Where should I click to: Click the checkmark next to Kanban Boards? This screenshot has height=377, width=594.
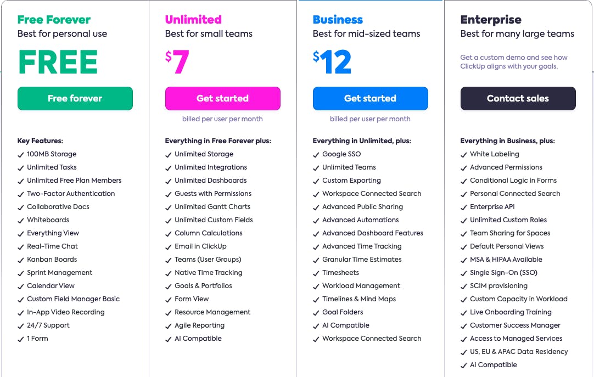pyautogui.click(x=21, y=260)
